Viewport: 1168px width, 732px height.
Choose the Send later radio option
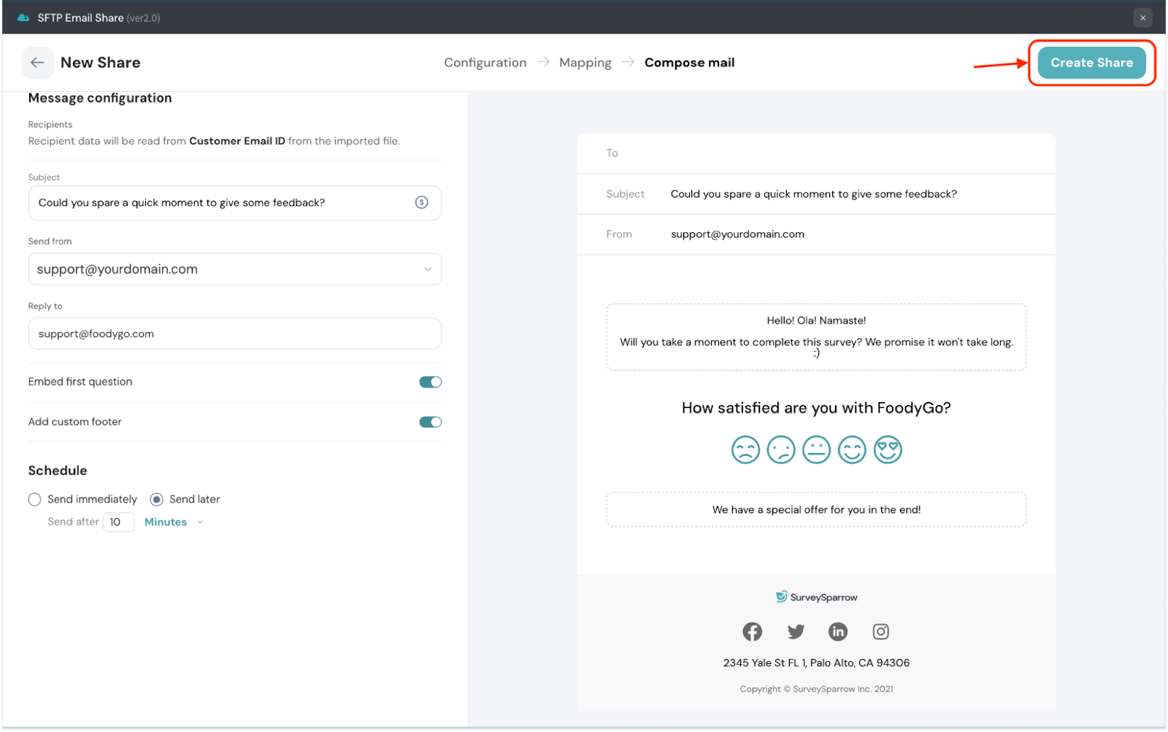coord(157,499)
